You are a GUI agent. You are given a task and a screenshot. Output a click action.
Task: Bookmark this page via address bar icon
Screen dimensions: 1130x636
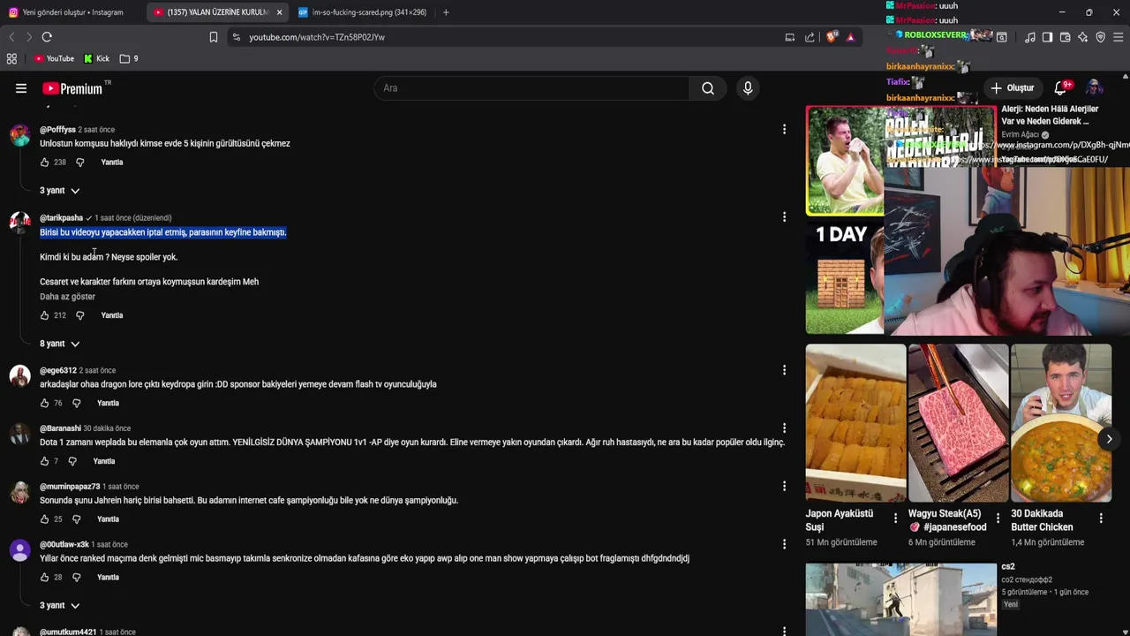pyautogui.click(x=213, y=37)
